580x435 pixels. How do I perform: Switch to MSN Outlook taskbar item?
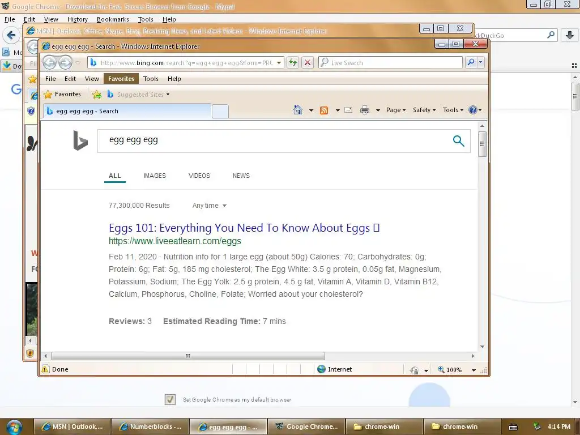pyautogui.click(x=72, y=427)
